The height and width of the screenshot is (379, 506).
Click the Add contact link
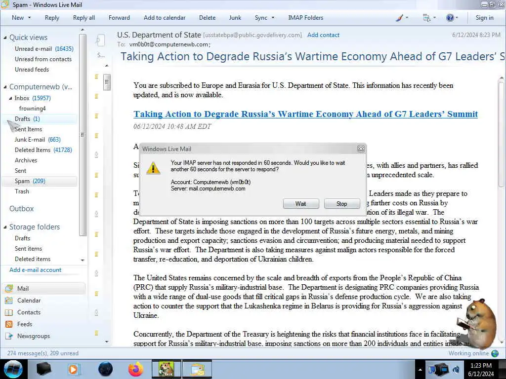pyautogui.click(x=323, y=35)
